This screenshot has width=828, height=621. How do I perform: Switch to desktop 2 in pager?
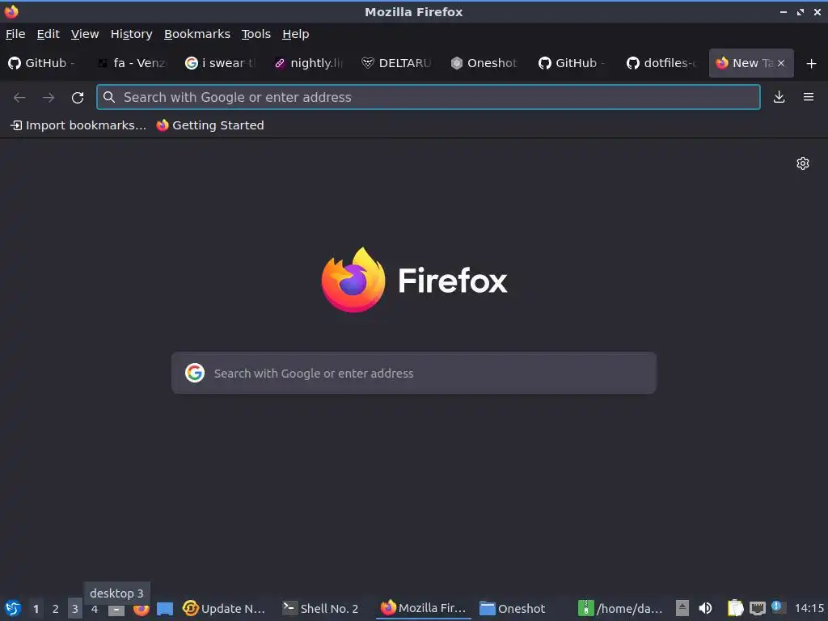(56, 609)
